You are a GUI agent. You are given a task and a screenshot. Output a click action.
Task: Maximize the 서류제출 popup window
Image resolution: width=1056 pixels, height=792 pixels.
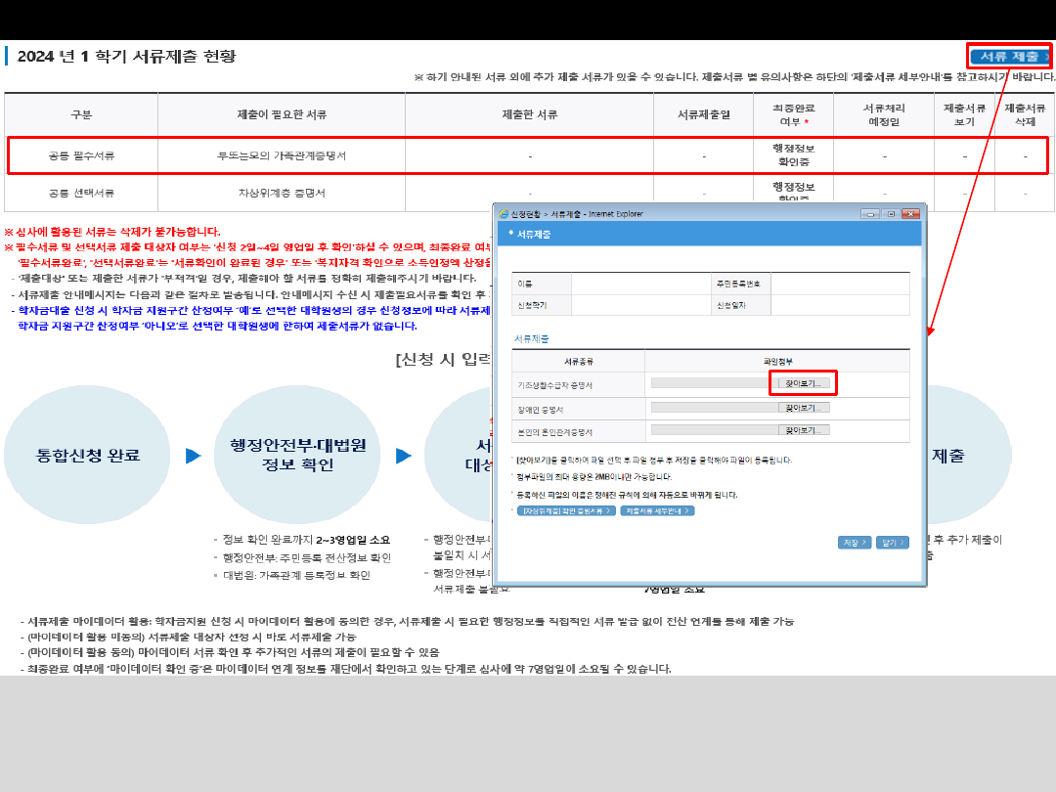(x=891, y=213)
